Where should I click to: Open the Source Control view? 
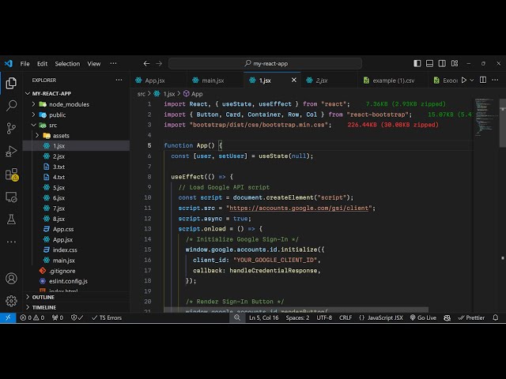click(x=11, y=128)
